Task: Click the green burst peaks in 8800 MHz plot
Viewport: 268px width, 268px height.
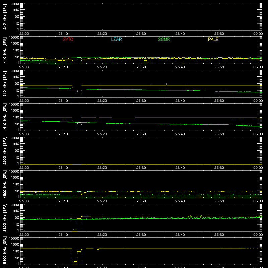Action: tap(195, 217)
